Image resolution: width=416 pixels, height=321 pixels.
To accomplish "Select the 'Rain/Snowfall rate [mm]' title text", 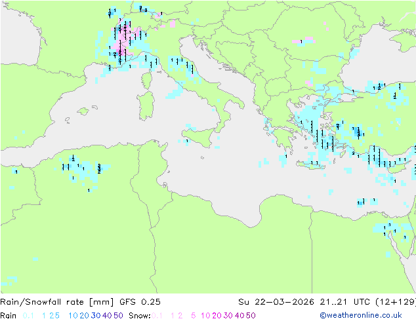I will click(x=57, y=302).
